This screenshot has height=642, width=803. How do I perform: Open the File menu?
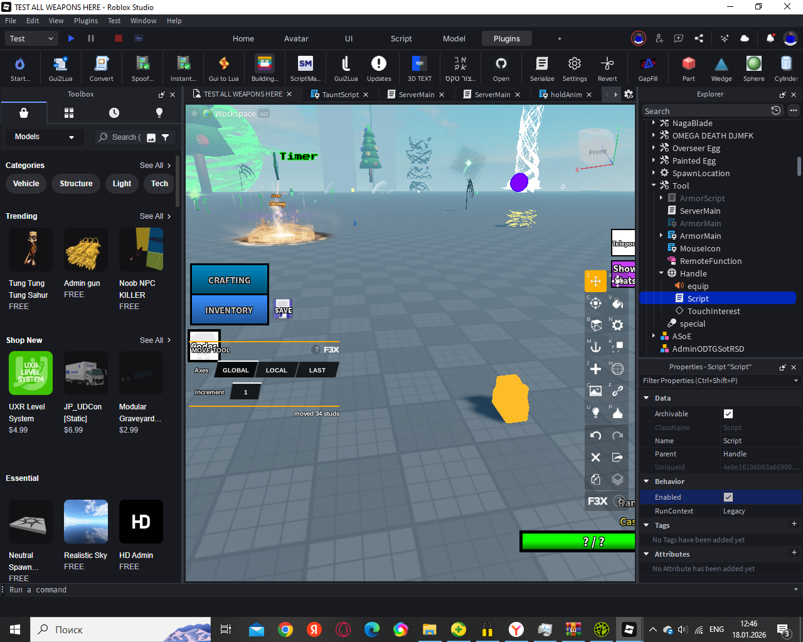pos(11,21)
